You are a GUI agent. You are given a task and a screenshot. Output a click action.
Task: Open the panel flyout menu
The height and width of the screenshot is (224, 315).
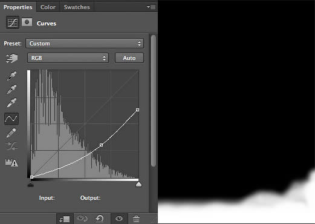click(x=151, y=7)
